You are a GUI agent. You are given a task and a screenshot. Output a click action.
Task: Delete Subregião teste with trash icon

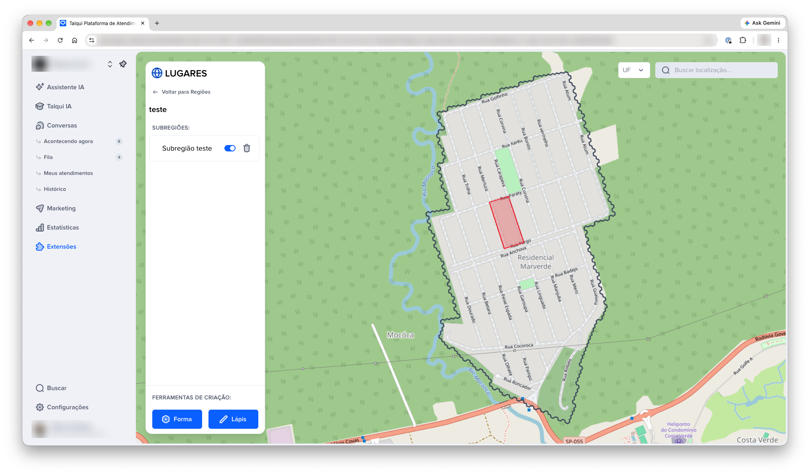coord(247,148)
